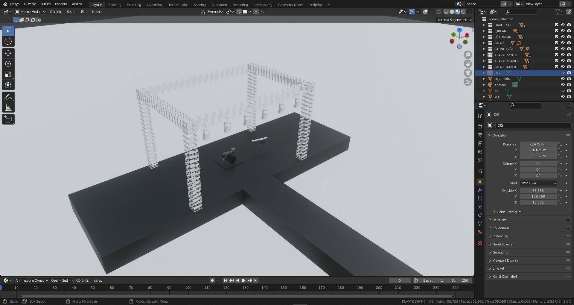This screenshot has width=574, height=305.
Task: Expand the Relations panel
Action: (x=529, y=220)
